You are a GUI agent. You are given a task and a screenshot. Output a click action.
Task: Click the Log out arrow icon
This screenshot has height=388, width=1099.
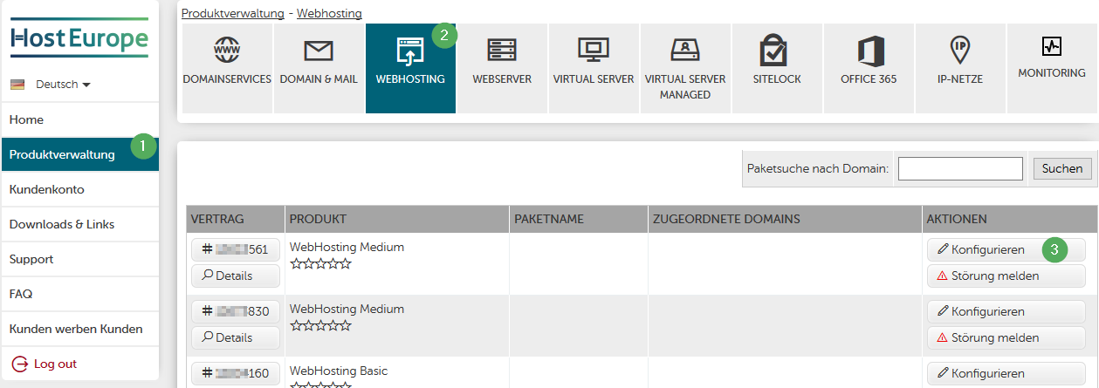click(19, 364)
